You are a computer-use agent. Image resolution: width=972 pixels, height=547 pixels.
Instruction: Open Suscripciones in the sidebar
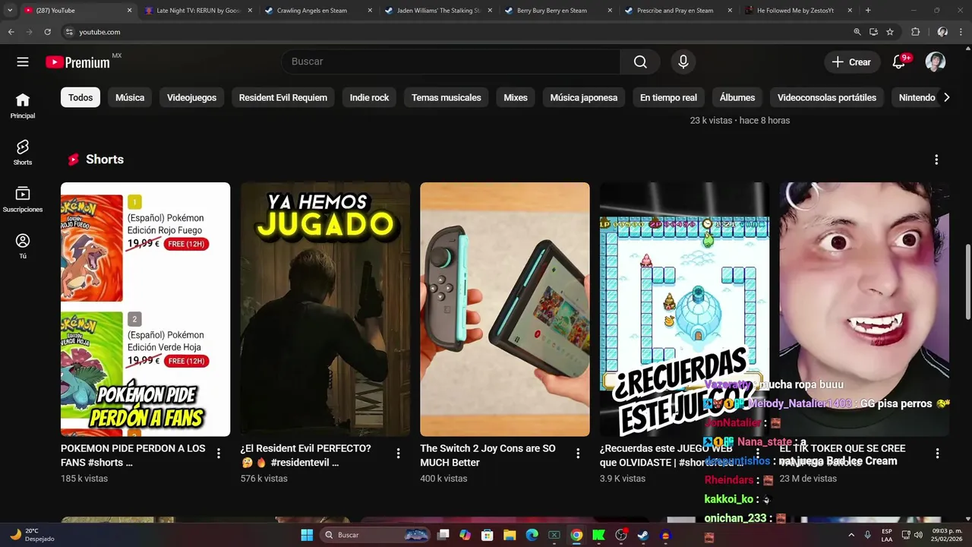[23, 200]
